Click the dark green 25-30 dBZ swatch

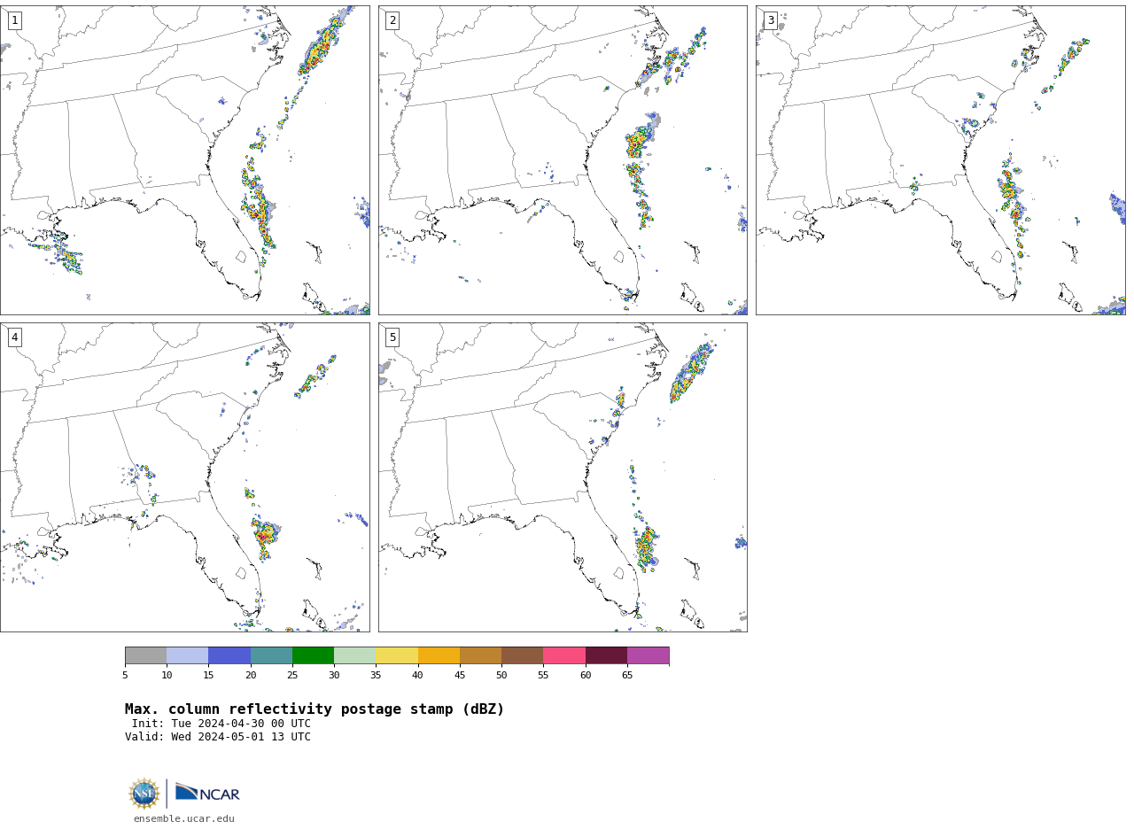coord(313,655)
